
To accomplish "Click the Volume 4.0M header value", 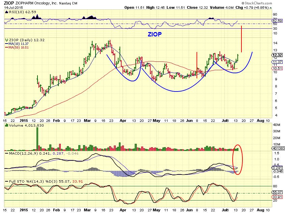I will 222,8.
